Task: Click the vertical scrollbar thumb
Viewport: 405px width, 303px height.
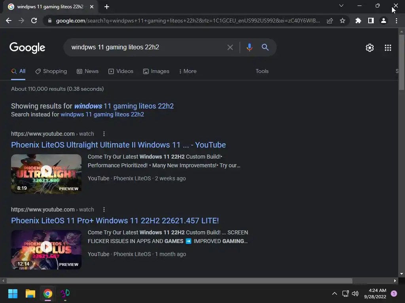Action: point(401,62)
